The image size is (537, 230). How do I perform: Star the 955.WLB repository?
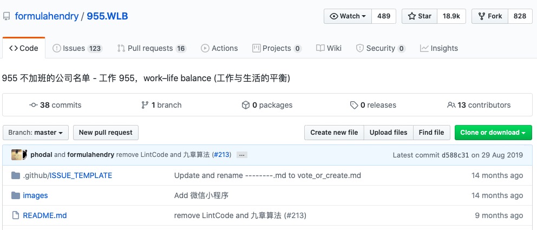tap(420, 16)
